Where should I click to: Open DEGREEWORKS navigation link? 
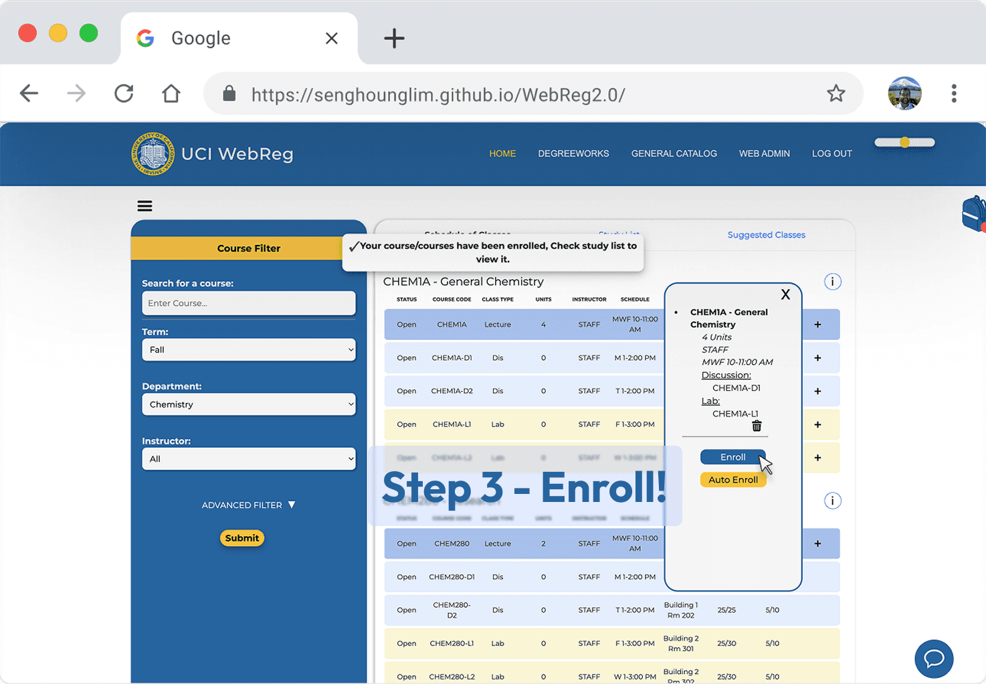[x=573, y=153]
